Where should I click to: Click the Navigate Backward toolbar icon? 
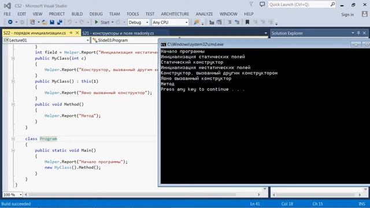tap(10, 22)
